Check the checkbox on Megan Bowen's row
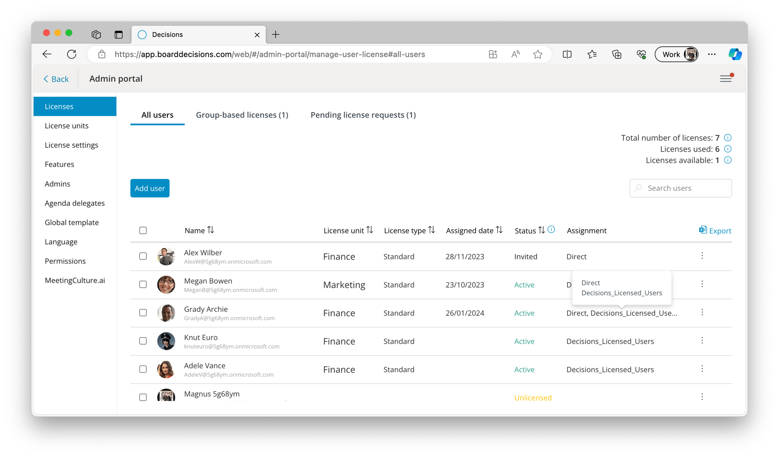 click(143, 285)
